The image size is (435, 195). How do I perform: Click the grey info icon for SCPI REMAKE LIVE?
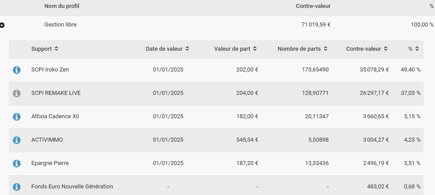click(x=17, y=94)
